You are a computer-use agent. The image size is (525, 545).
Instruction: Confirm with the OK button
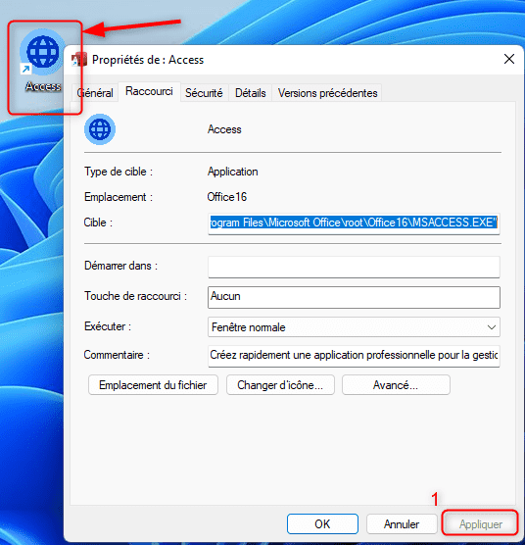(322, 523)
